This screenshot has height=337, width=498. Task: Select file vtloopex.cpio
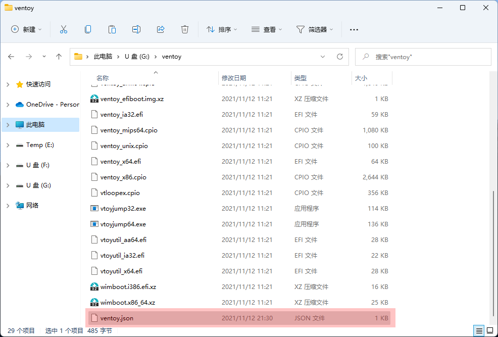coord(238,193)
